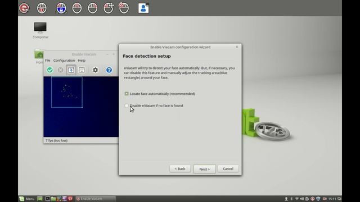The height and width of the screenshot is (202, 360).
Task: Click the shield update manager tray icon
Action: 318,199
